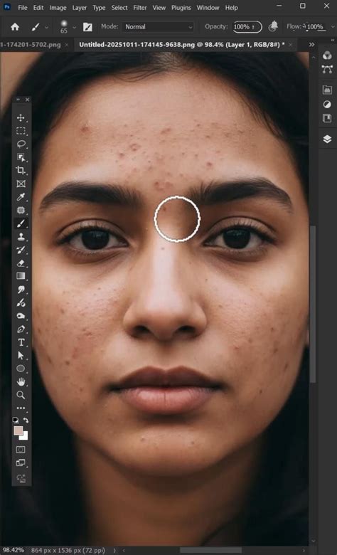The height and width of the screenshot is (555, 337).
Task: Click the foreground color swatch
Action: point(18,430)
